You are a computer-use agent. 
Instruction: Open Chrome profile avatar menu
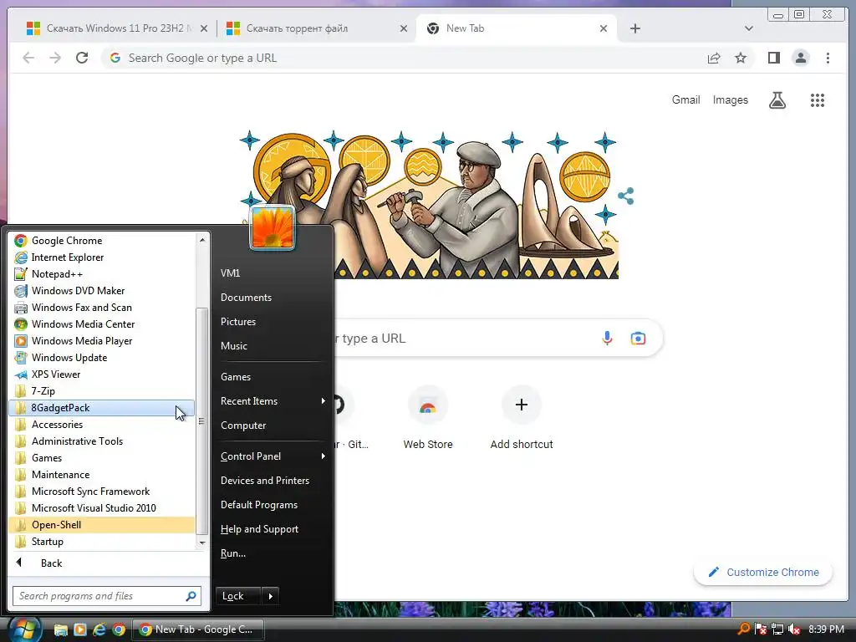(x=801, y=58)
